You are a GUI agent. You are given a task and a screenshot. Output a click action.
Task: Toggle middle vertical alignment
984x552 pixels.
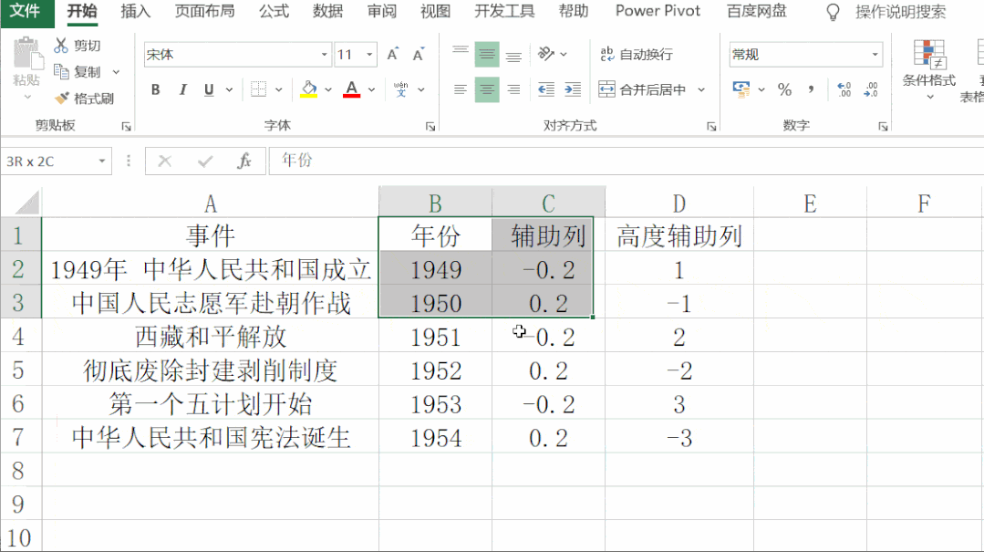tap(487, 55)
